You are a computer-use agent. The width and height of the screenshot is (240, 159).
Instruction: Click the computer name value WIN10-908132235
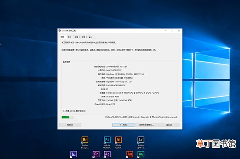coord(114,70)
